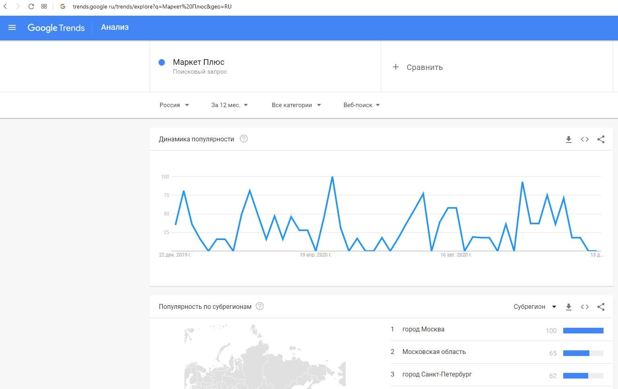The image size is (618, 389).
Task: Open embed code for Динамика популярности chart
Action: pyautogui.click(x=585, y=139)
